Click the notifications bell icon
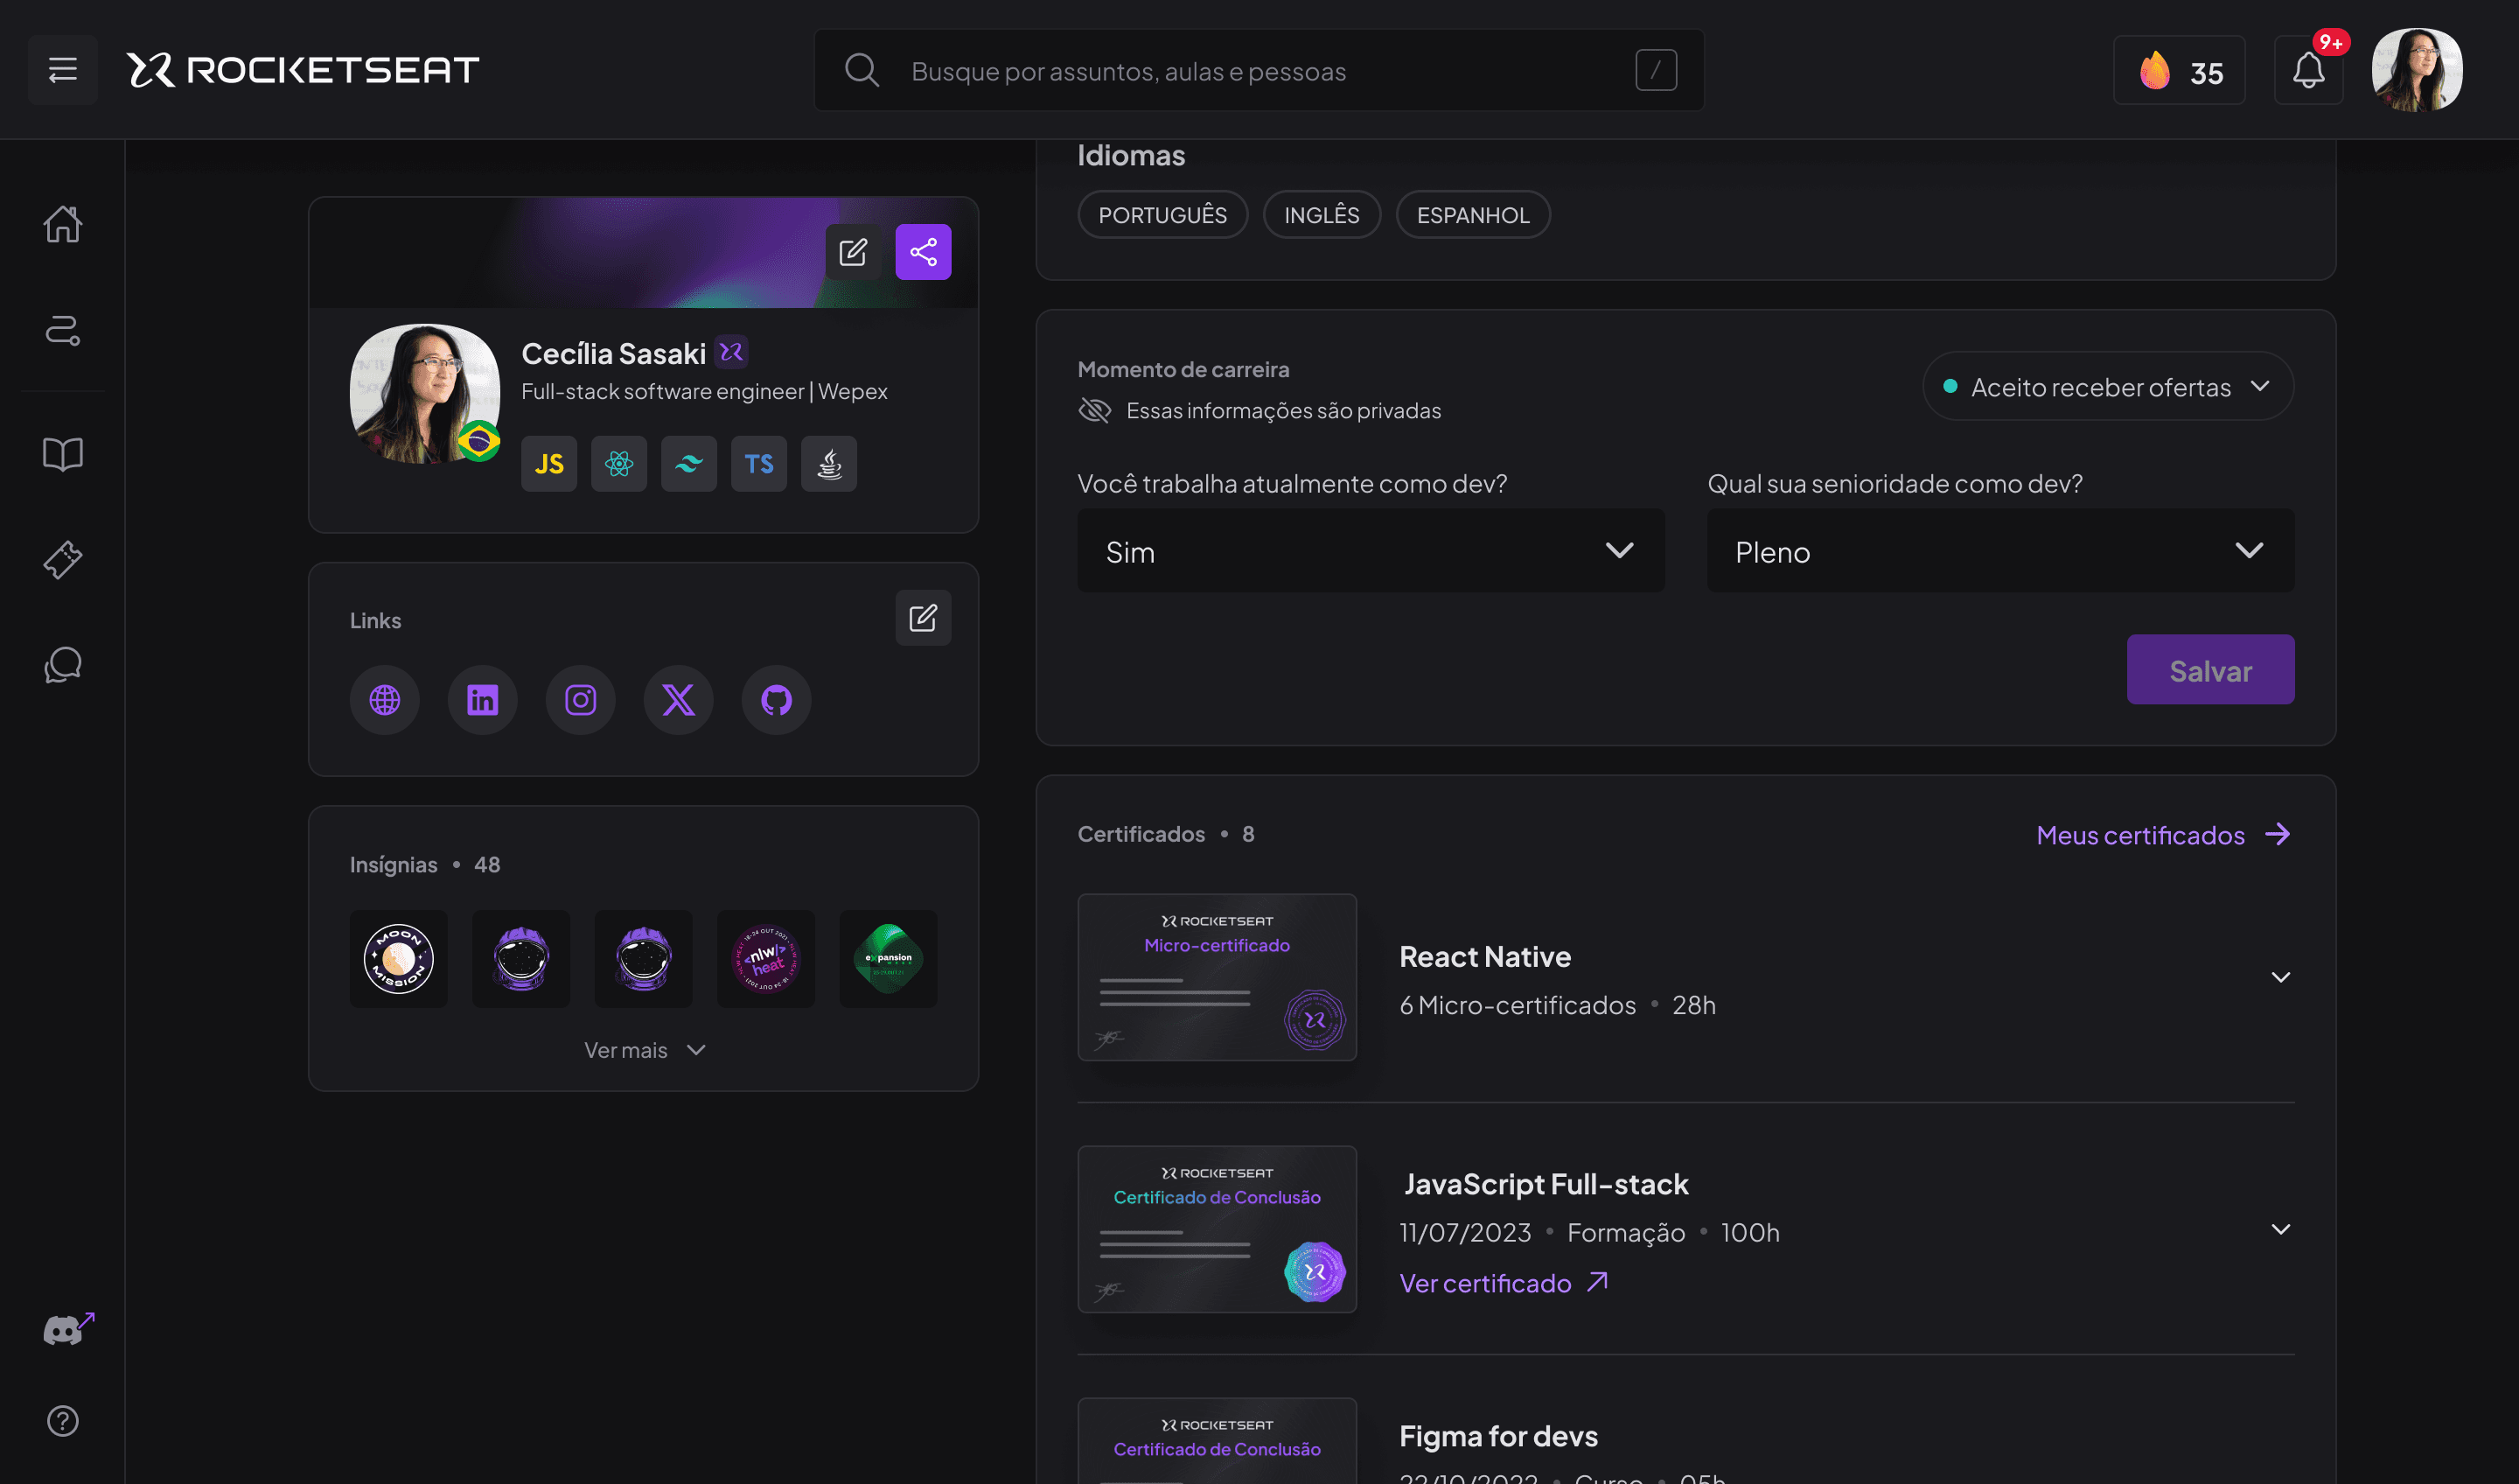 point(2307,70)
